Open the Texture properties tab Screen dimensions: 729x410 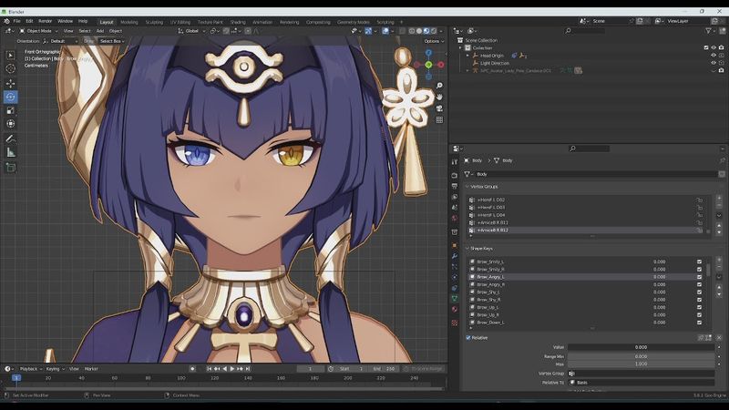[454, 323]
